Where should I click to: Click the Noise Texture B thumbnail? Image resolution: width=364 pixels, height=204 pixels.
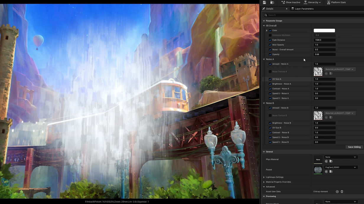[318, 116]
